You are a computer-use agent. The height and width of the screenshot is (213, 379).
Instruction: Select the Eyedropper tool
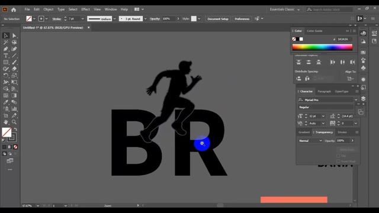[5, 102]
